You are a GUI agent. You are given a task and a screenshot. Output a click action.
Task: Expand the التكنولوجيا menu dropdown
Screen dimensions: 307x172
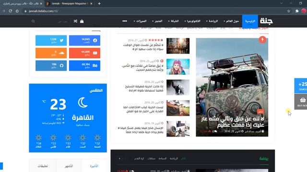pyautogui.click(x=192, y=21)
